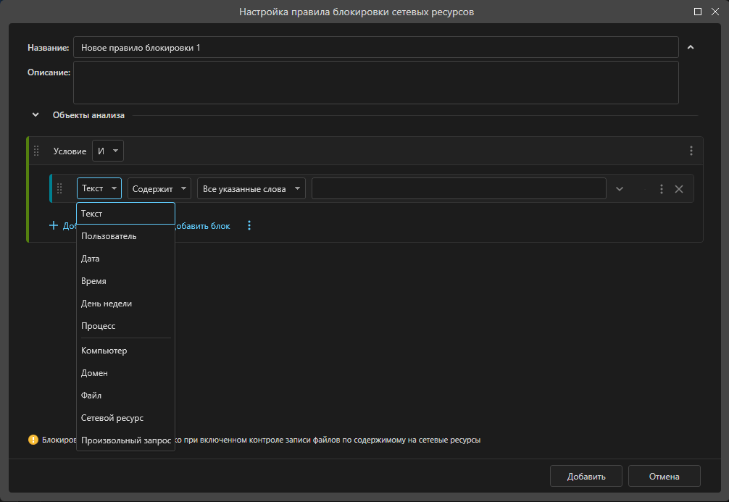Click the three-dot menu of the Текст condition row
This screenshot has height=502, width=729.
pos(661,189)
